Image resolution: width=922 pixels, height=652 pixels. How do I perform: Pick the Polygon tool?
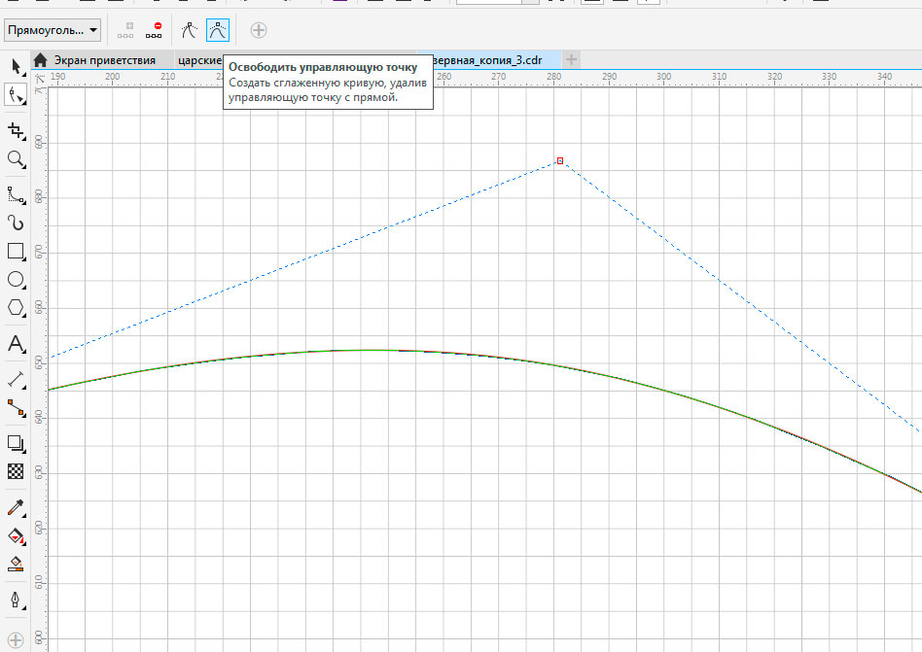(x=16, y=309)
